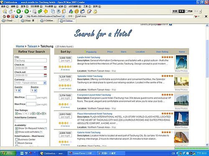This screenshot has height=156, width=209.
Task: Click the home icon in address toolbar
Action: pos(4,16)
